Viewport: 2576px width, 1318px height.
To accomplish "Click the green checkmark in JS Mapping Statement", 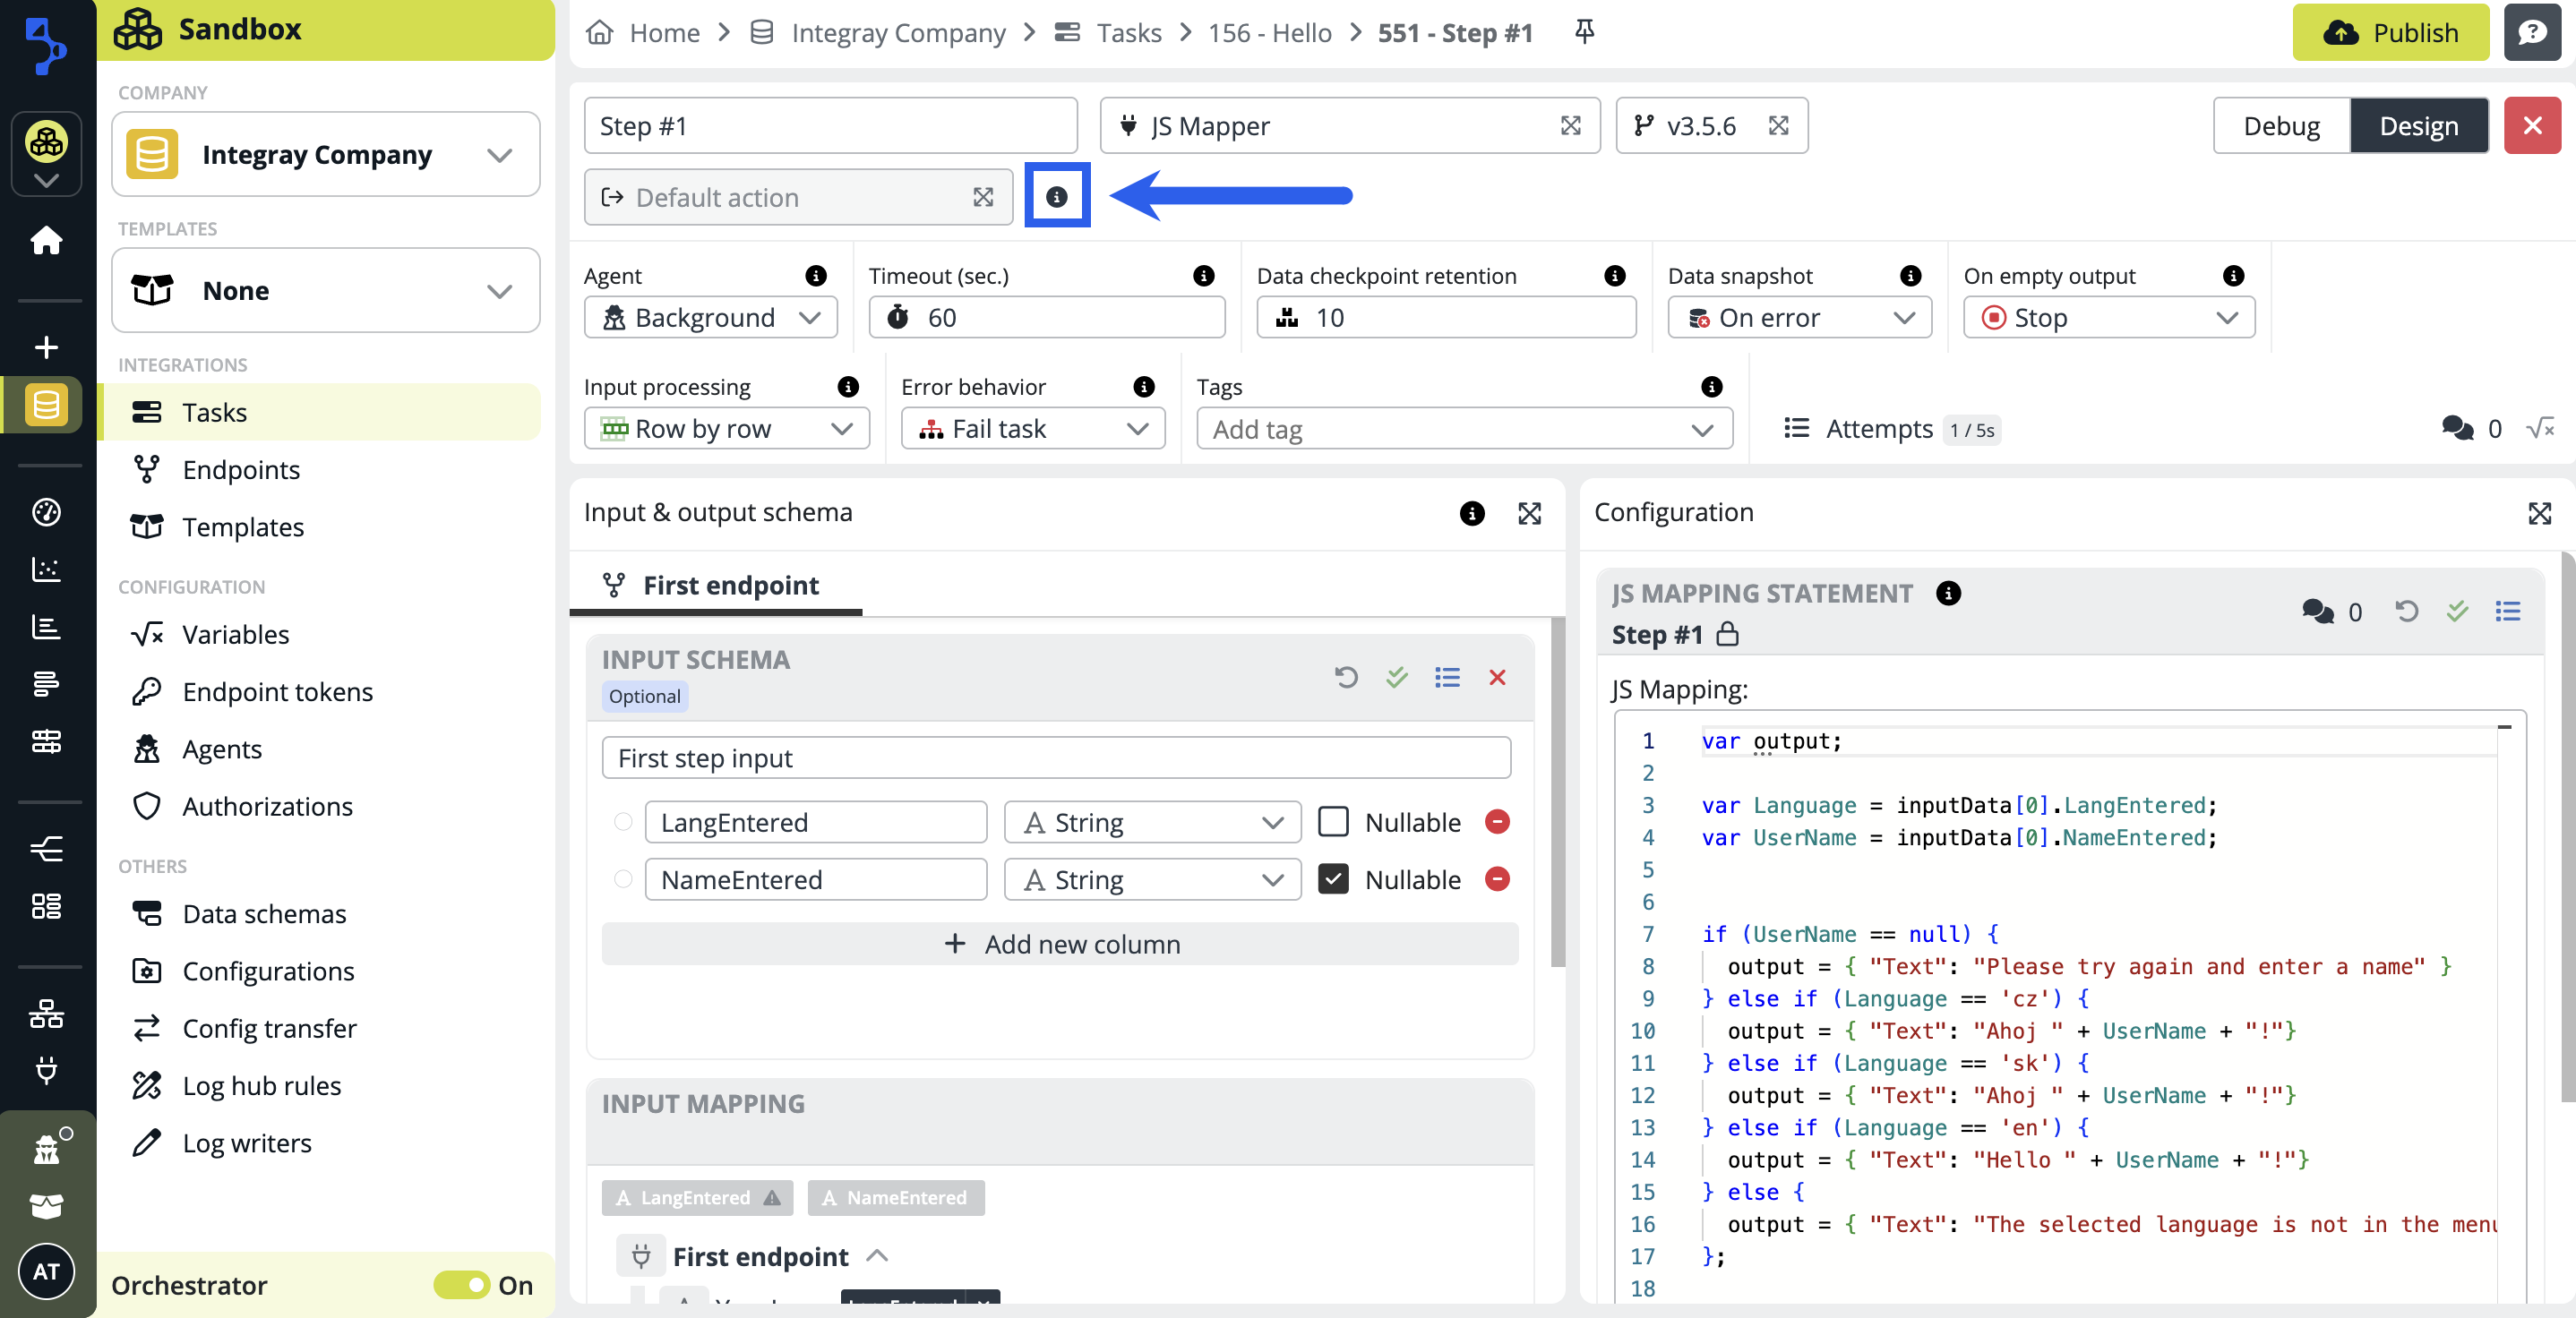I will [x=2457, y=610].
